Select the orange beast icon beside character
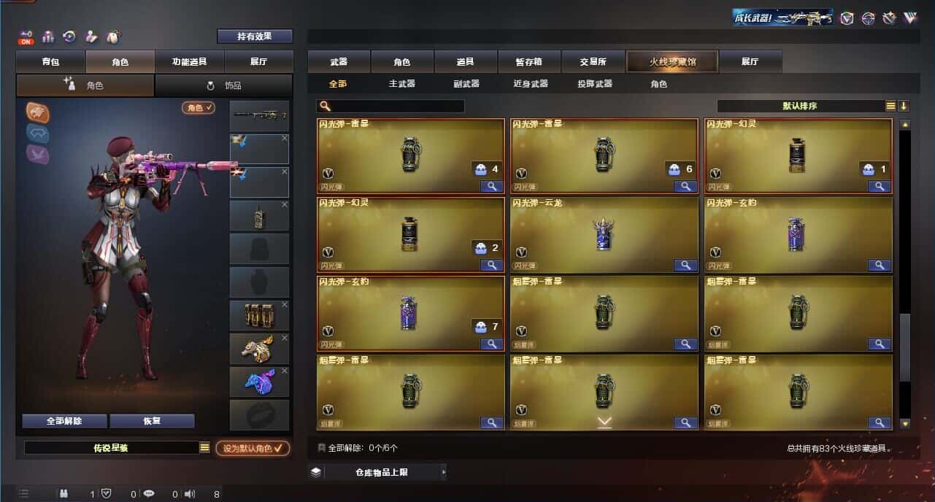The image size is (935, 502). (x=38, y=112)
